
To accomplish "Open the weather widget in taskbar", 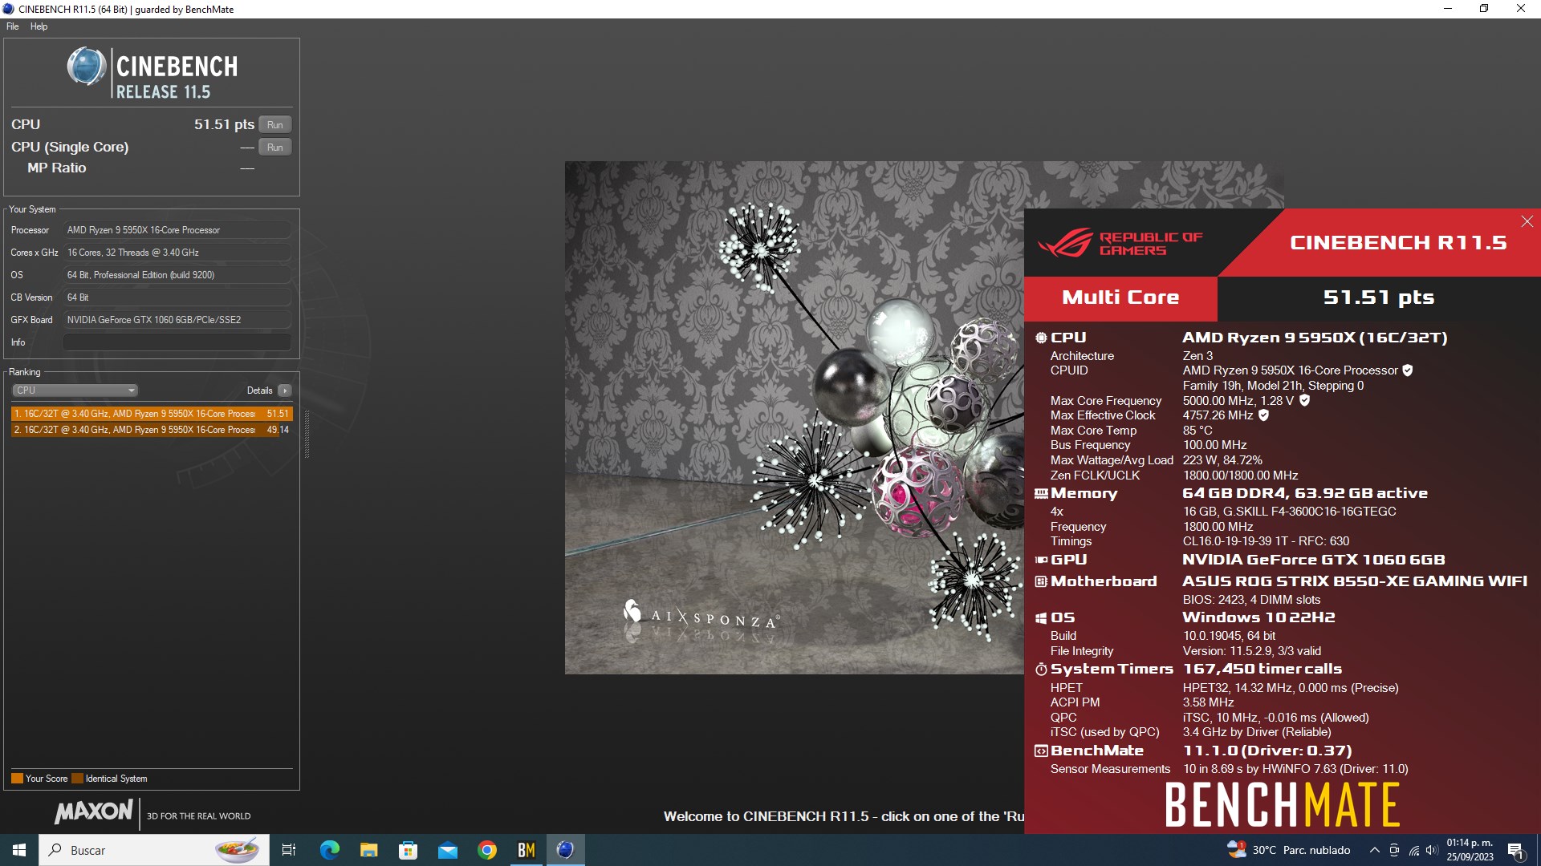I will coord(1288,850).
